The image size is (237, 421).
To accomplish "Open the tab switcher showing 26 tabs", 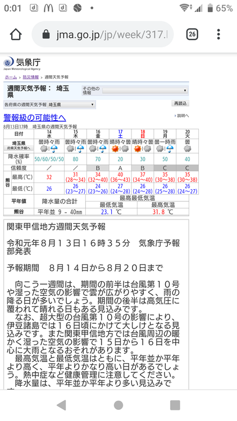I will coord(192,34).
